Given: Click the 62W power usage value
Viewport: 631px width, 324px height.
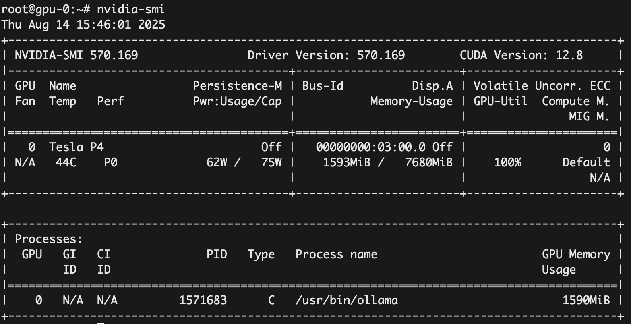Looking at the screenshot, I should point(217,162).
